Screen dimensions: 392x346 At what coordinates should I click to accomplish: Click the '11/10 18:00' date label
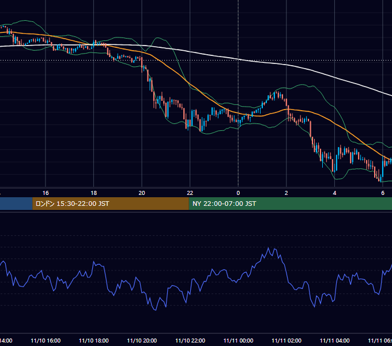click(94, 340)
